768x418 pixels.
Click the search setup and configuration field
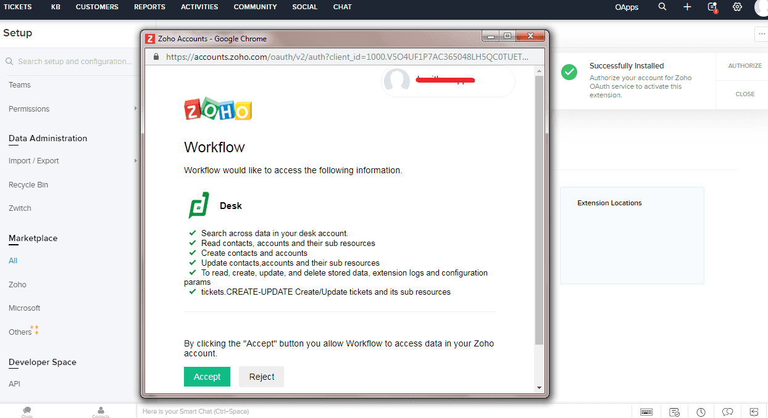click(69, 62)
